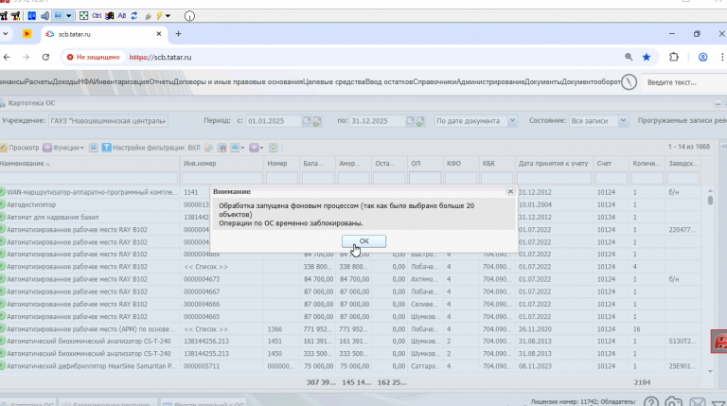Click the Счет column header

pos(612,163)
